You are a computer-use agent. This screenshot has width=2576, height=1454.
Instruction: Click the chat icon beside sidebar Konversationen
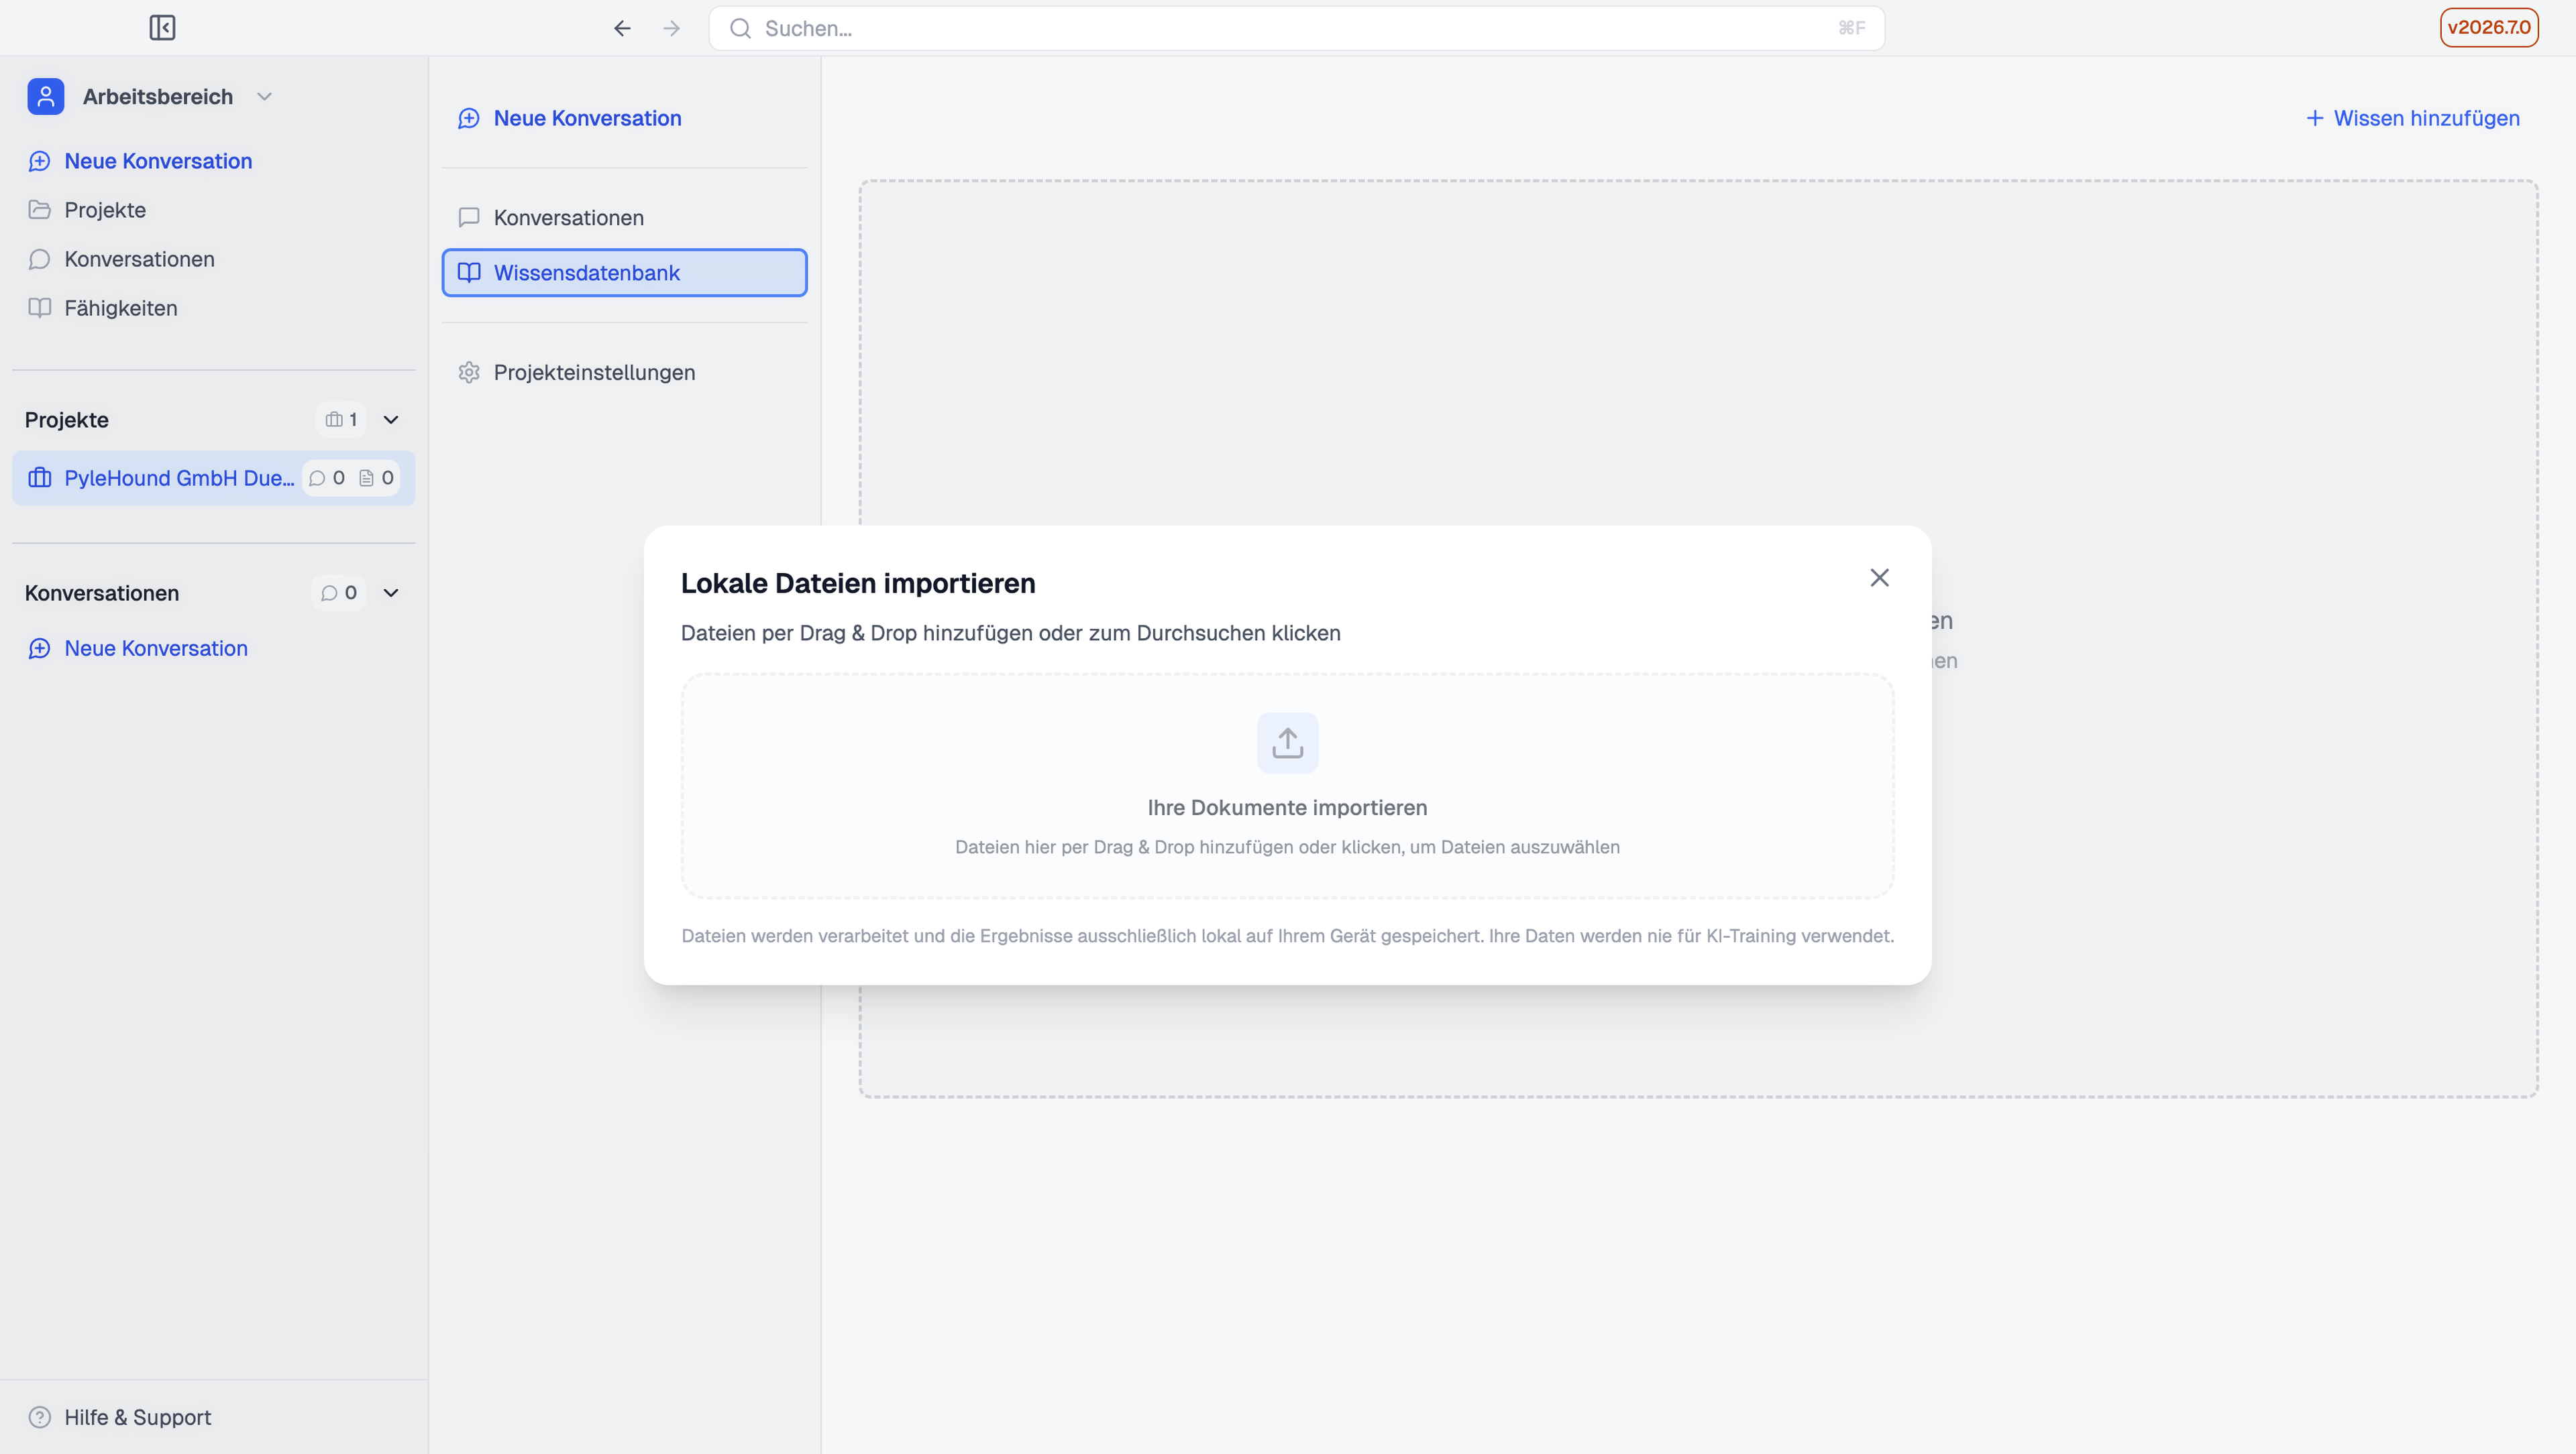(x=40, y=259)
